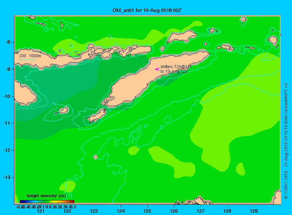Click the CSIRO BoM OceanMAPS copyright text
Image resolution: width=292 pixels, height=215 pixels.
(286, 141)
